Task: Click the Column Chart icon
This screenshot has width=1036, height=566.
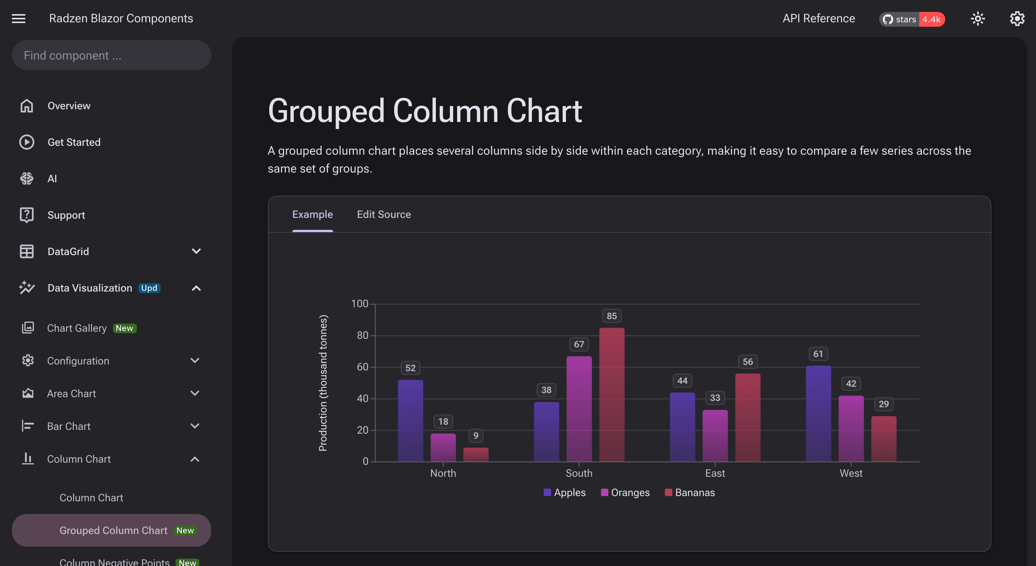Action: pos(28,458)
